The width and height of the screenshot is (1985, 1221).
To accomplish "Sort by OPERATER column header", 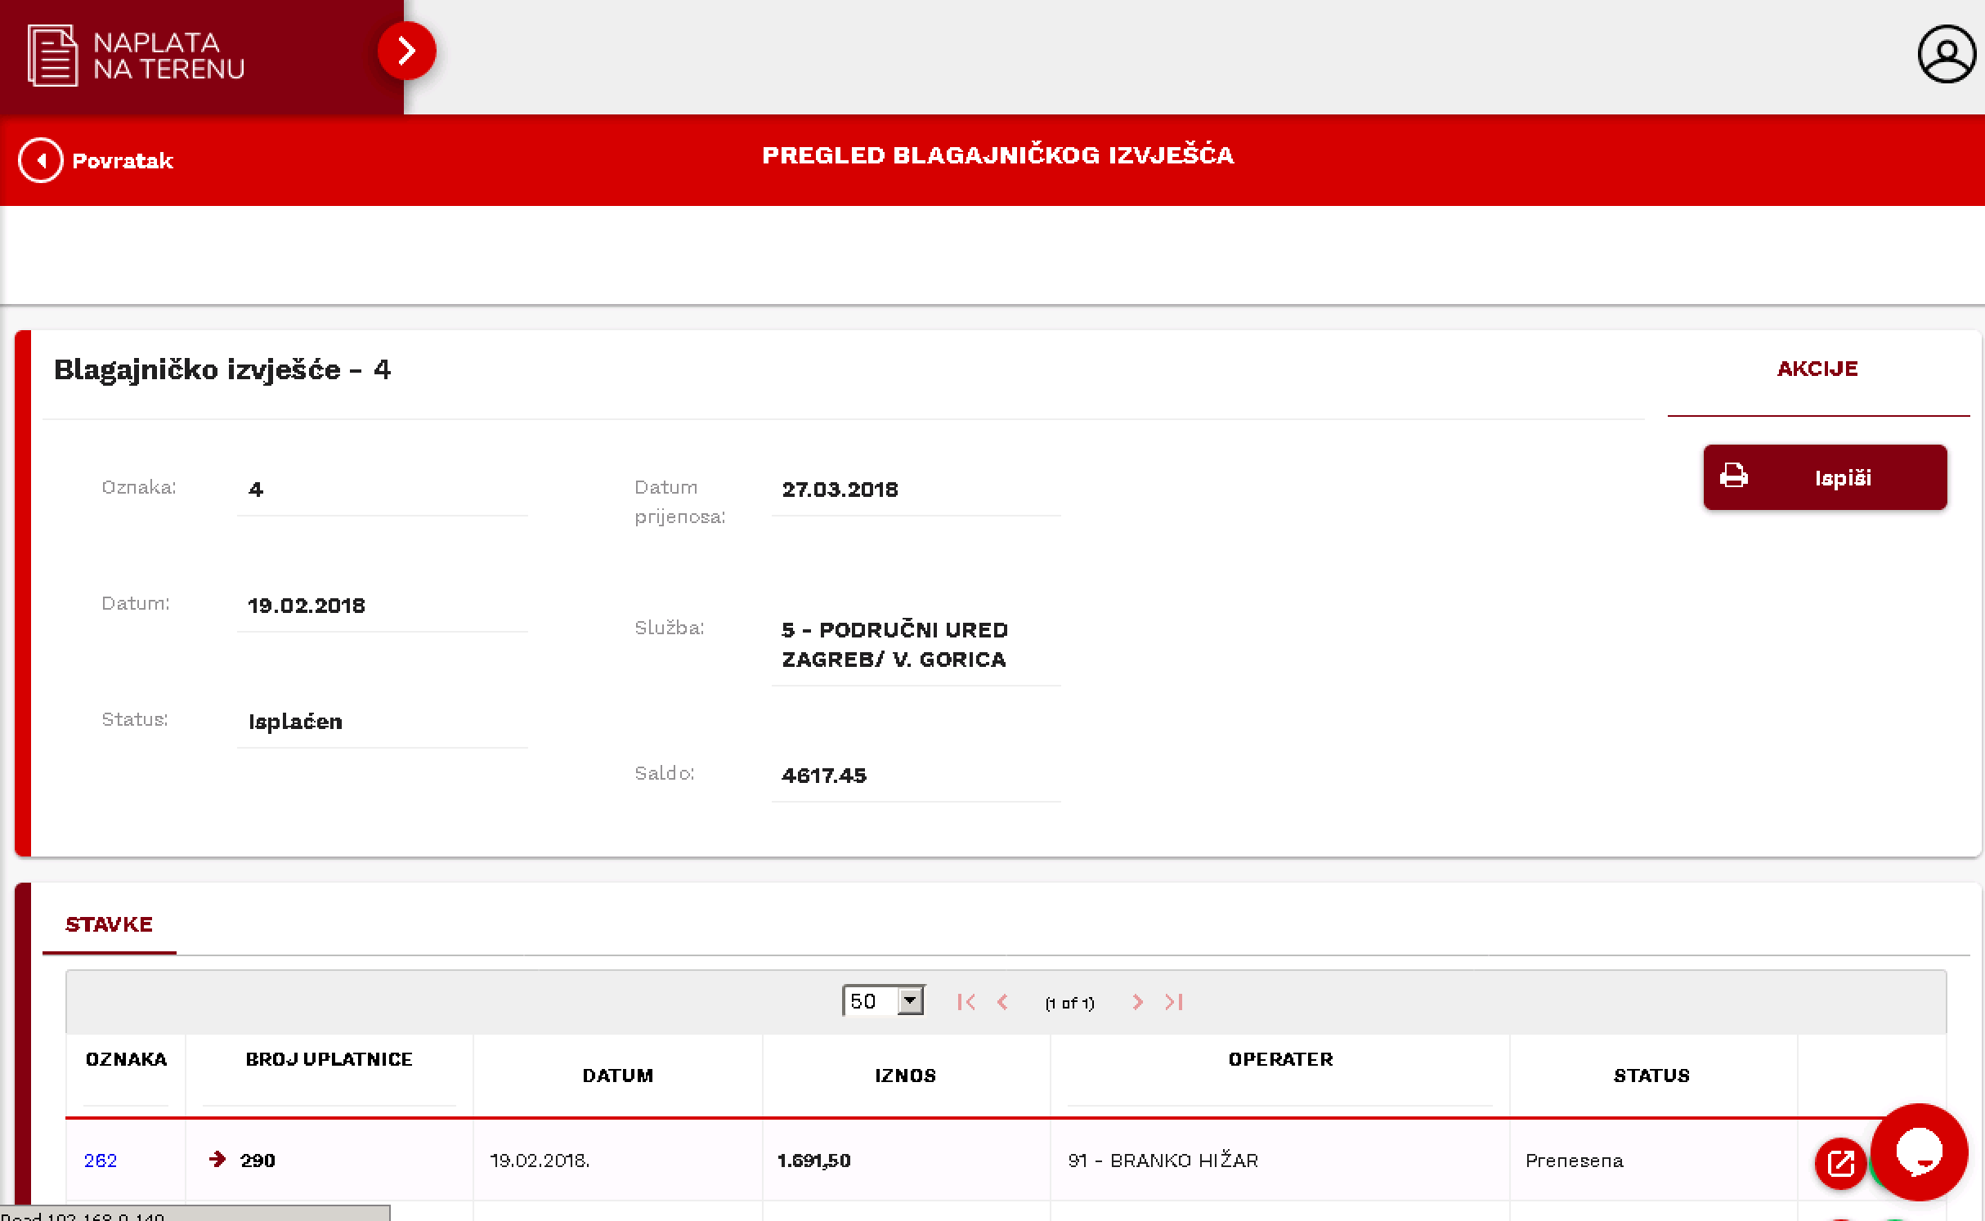I will (1279, 1059).
